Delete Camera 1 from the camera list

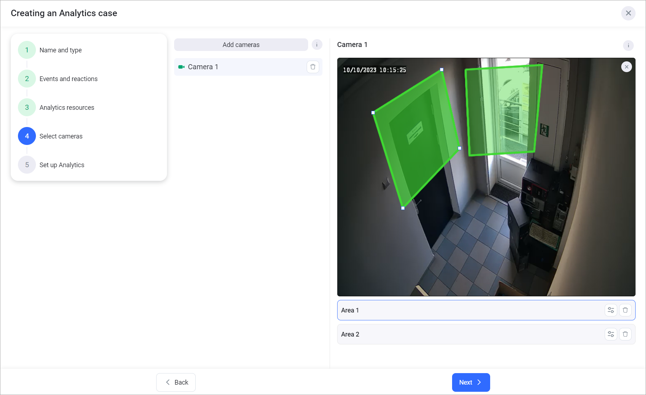(x=313, y=67)
